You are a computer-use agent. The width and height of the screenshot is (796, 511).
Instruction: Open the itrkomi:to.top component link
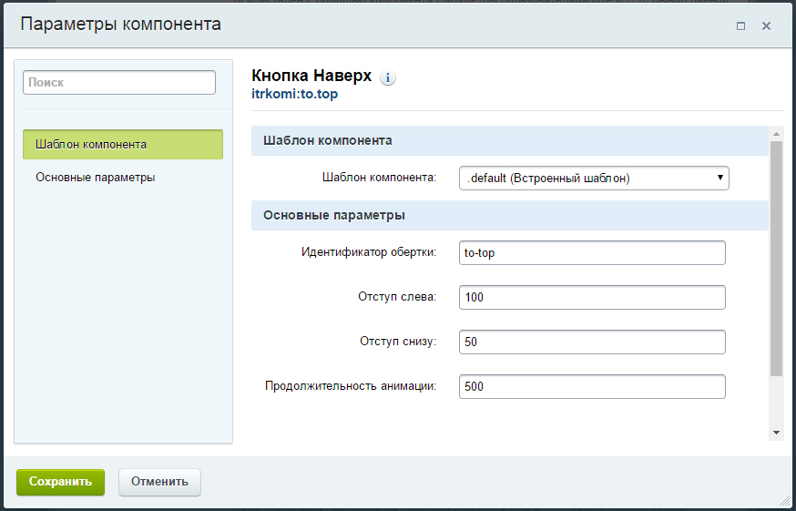coord(294,94)
